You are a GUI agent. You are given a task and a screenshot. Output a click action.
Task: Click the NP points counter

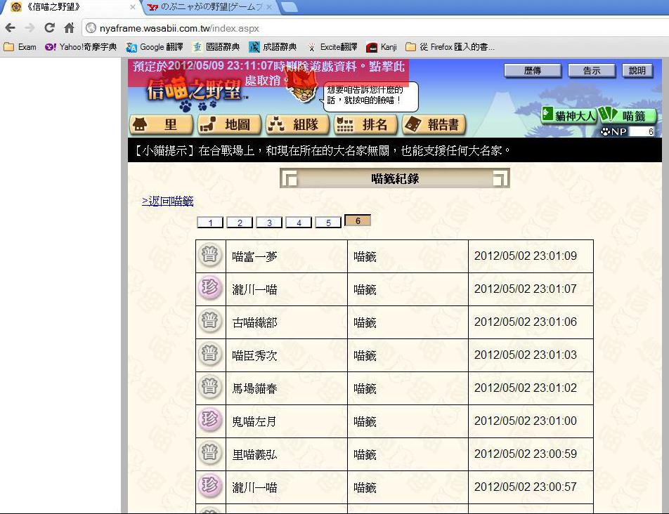(627, 132)
